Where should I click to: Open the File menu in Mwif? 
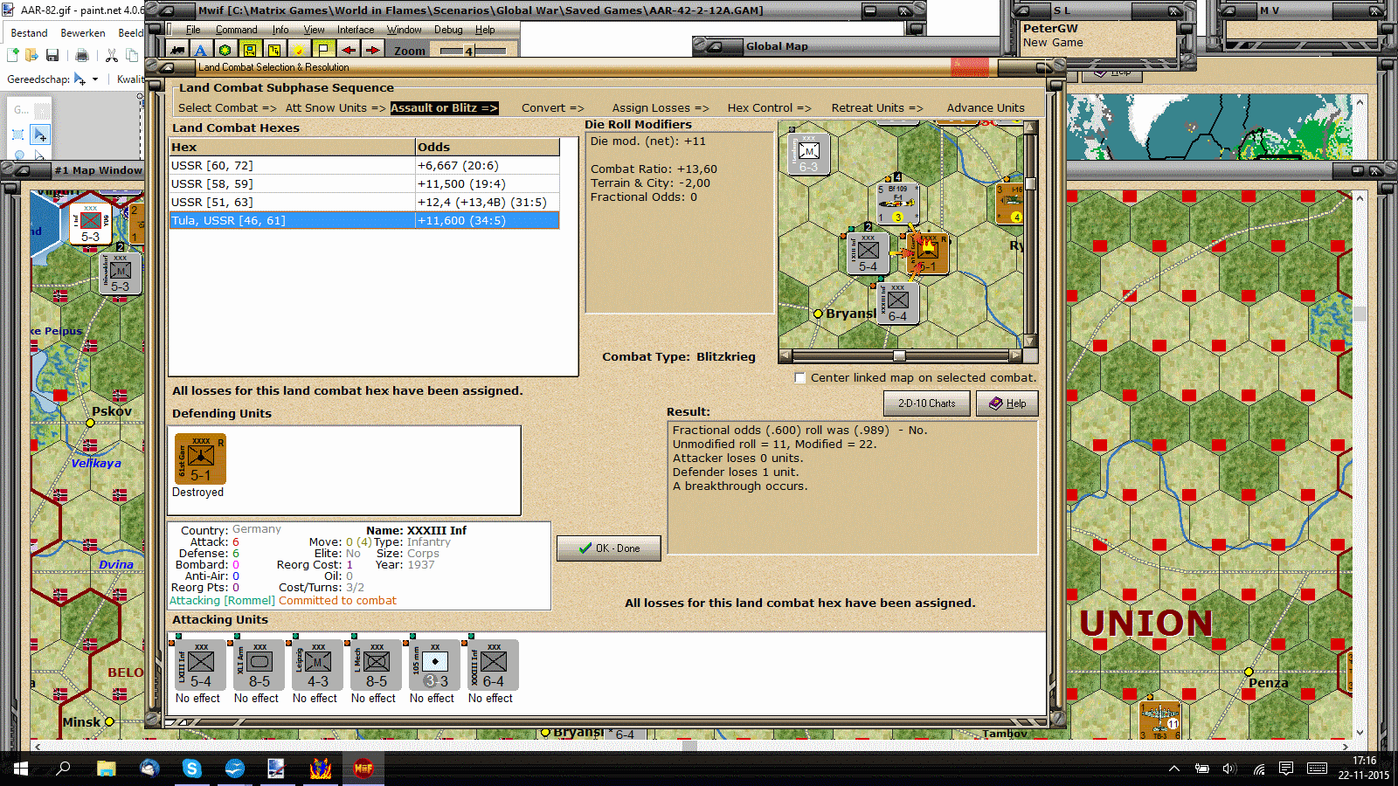click(x=193, y=30)
